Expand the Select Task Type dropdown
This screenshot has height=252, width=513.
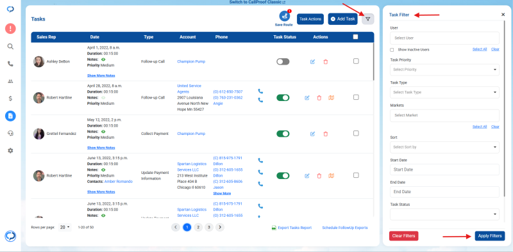[x=444, y=92]
